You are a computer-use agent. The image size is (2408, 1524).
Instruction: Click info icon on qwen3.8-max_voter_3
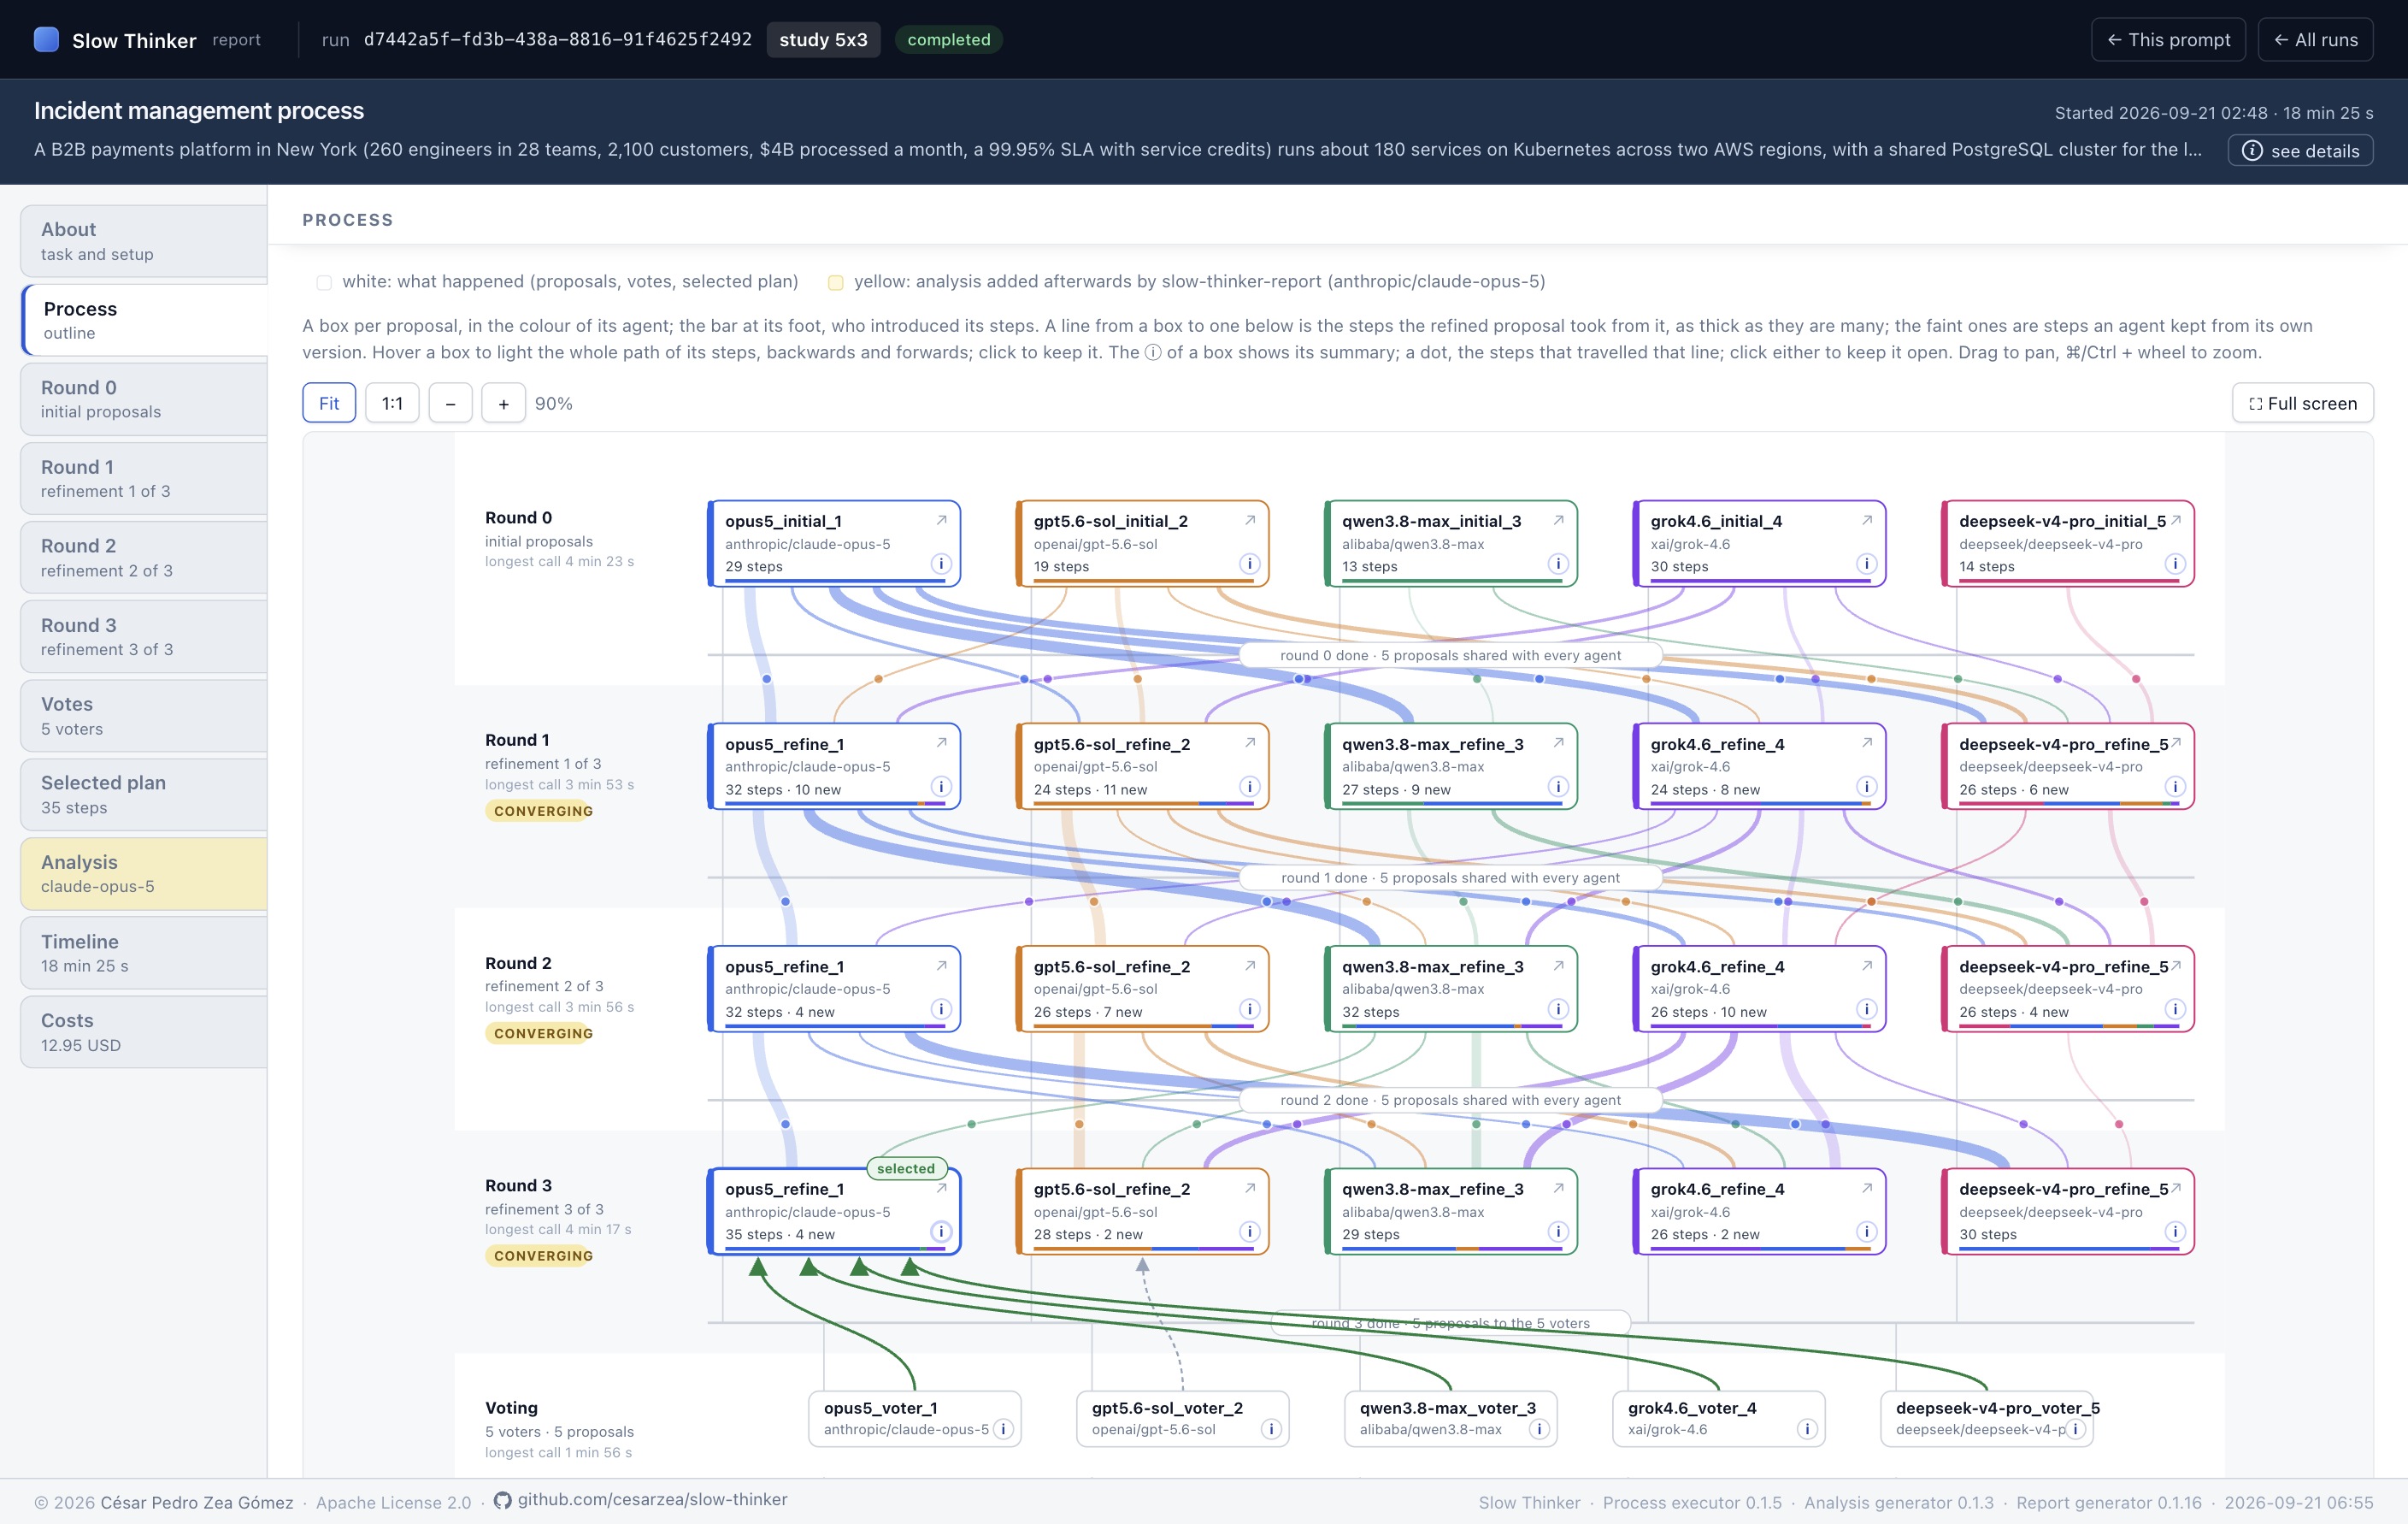[x=1539, y=1429]
